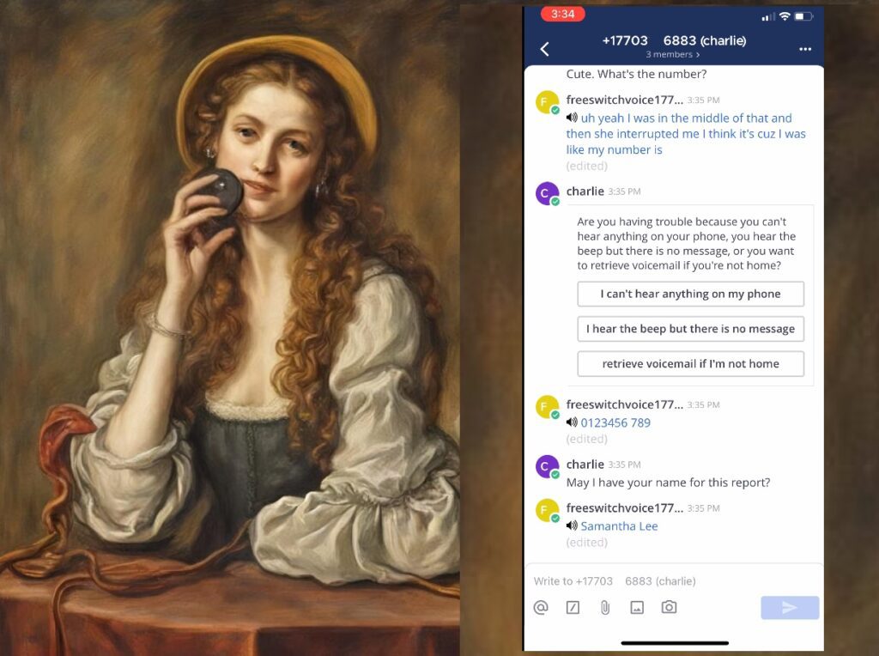Choose 'retrieve voicemail if I'm not home'
This screenshot has width=879, height=656.
click(690, 364)
